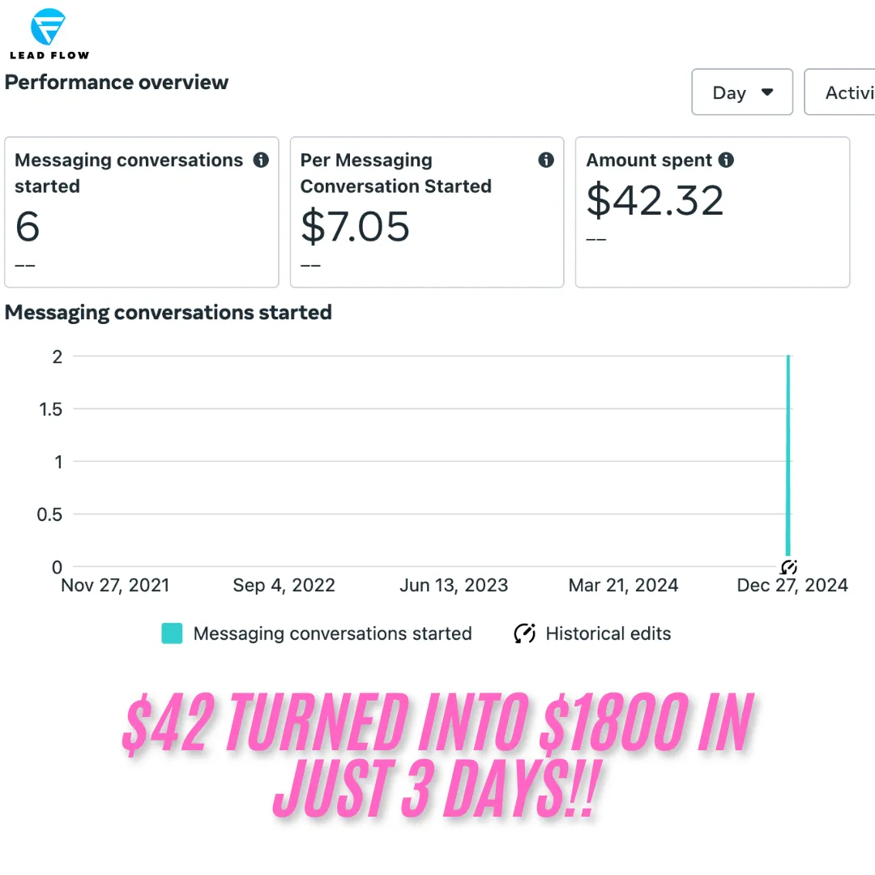This screenshot has height=875, width=875.
Task: Click the Nov 27, 2021 axis label
Action: coord(115,585)
